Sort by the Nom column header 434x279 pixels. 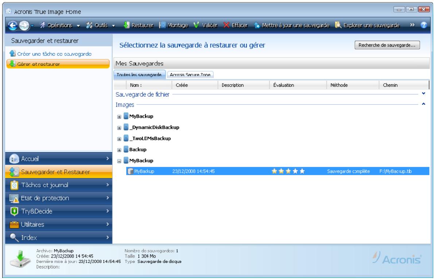(149, 85)
